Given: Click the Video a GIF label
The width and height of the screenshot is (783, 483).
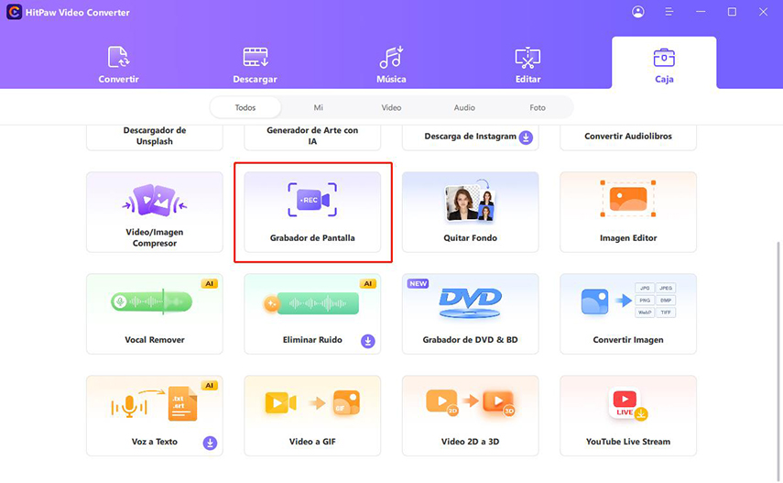Looking at the screenshot, I should pyautogui.click(x=312, y=442).
